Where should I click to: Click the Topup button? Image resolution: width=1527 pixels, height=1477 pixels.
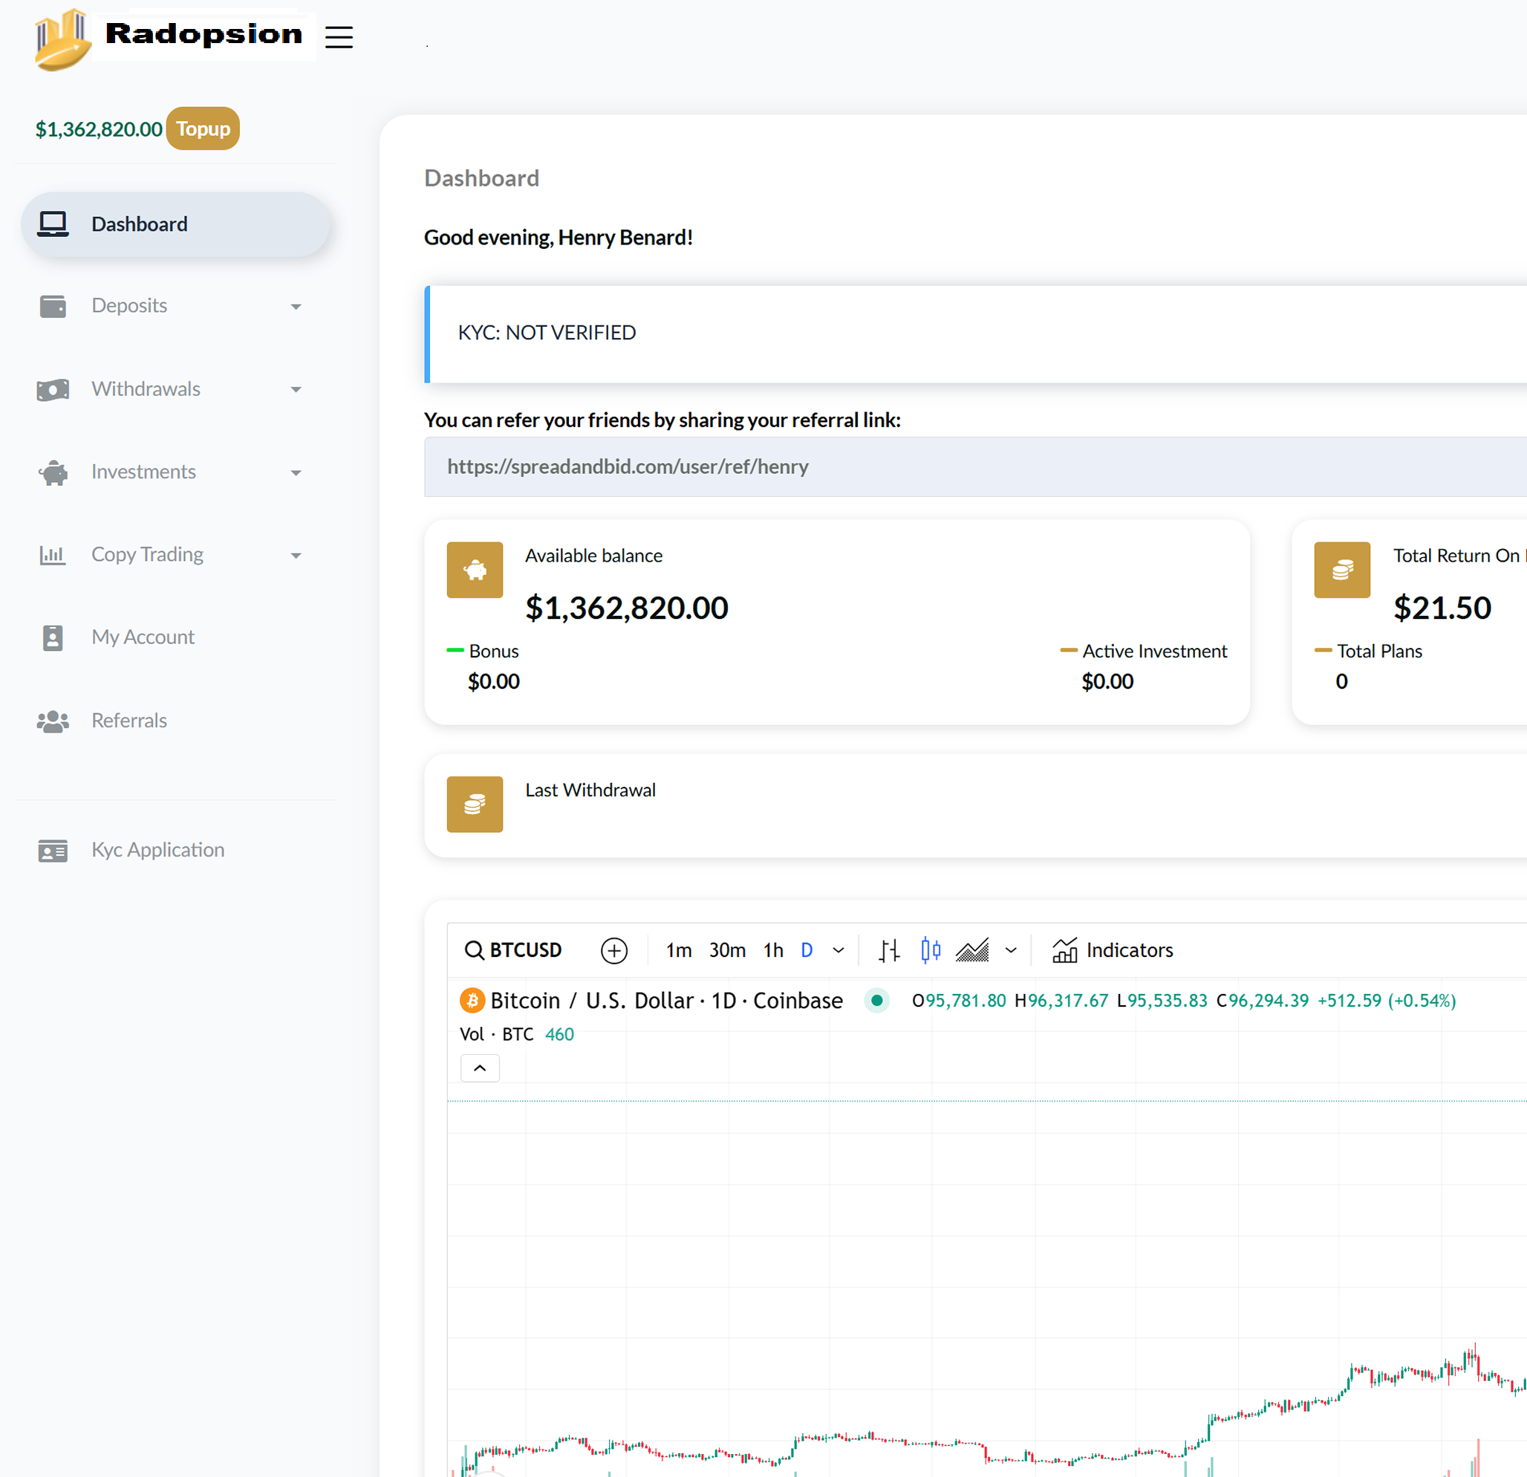tap(203, 129)
